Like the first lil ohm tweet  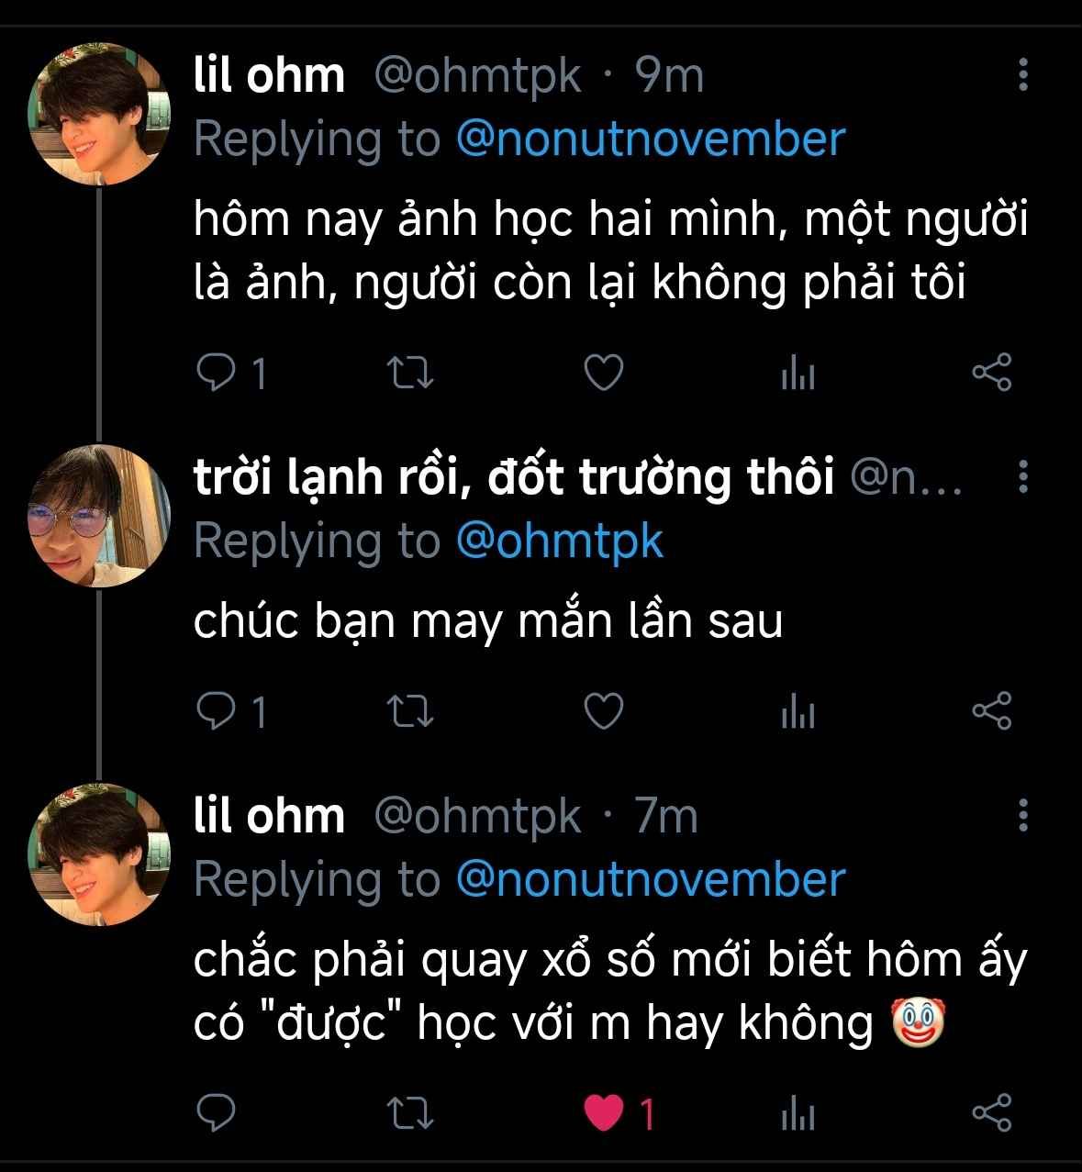click(x=604, y=373)
